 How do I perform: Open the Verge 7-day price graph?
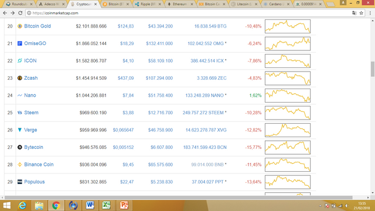288,130
